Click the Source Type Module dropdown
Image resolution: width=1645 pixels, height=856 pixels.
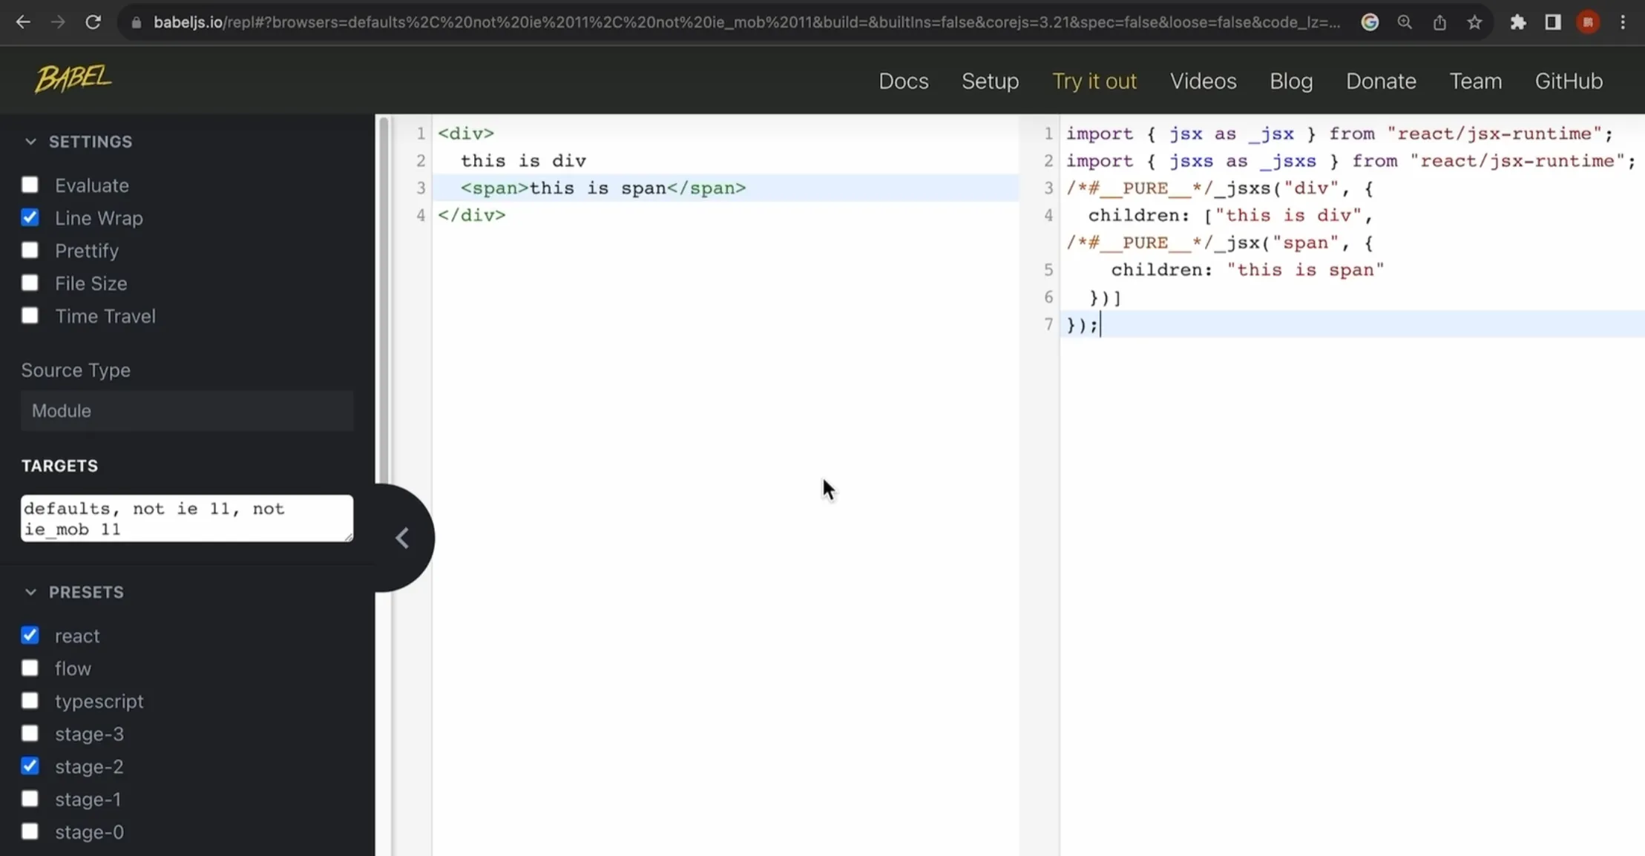click(187, 410)
